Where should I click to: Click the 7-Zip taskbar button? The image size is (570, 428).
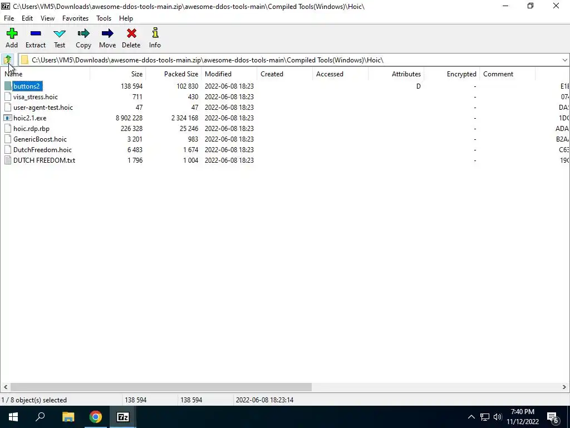123,417
